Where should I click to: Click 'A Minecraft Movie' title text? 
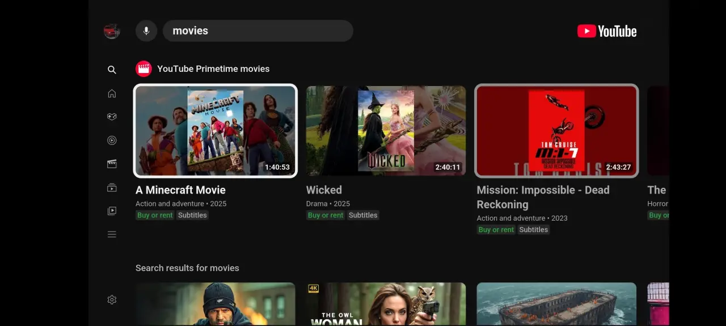[x=180, y=190]
